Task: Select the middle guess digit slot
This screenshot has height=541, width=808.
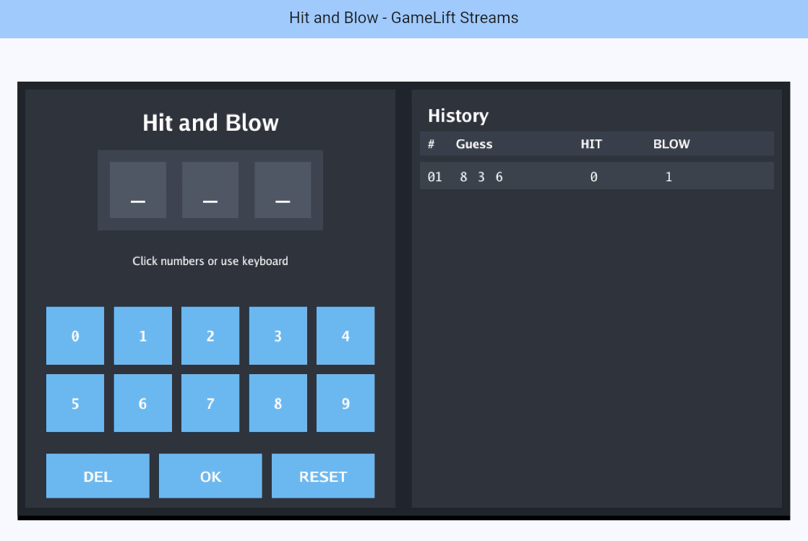Action: pos(210,190)
